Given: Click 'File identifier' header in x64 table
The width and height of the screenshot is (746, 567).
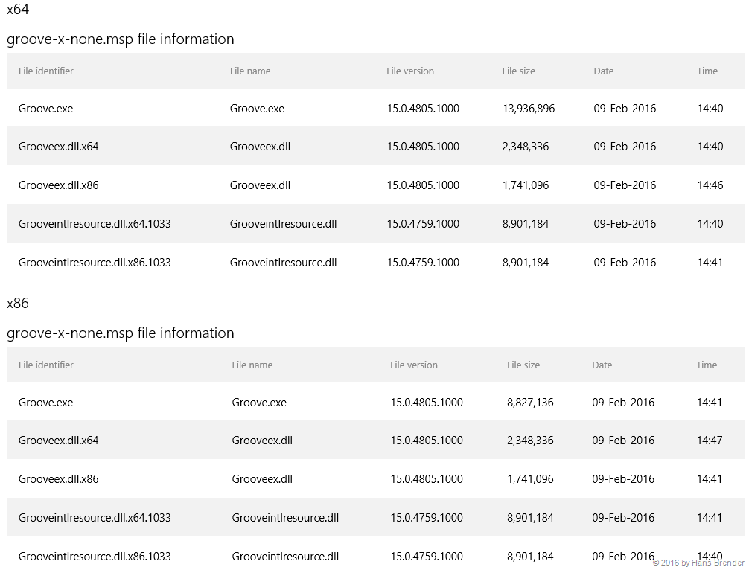Looking at the screenshot, I should [x=46, y=71].
